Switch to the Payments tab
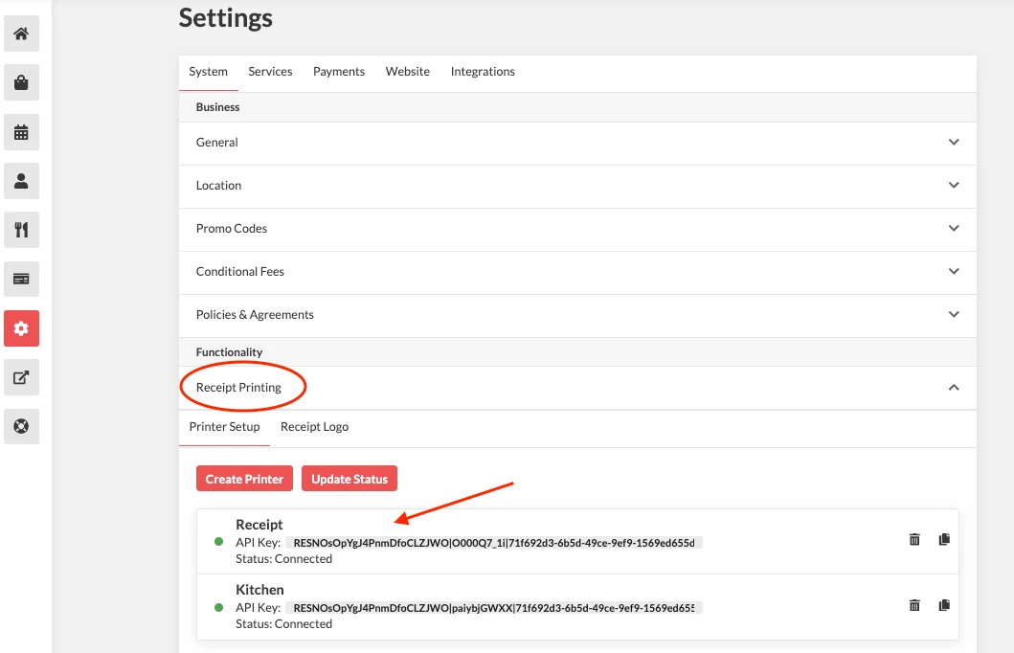This screenshot has height=653, width=1014. (339, 72)
